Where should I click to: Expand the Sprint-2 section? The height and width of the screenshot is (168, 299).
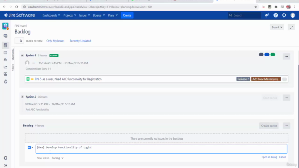pos(22,97)
